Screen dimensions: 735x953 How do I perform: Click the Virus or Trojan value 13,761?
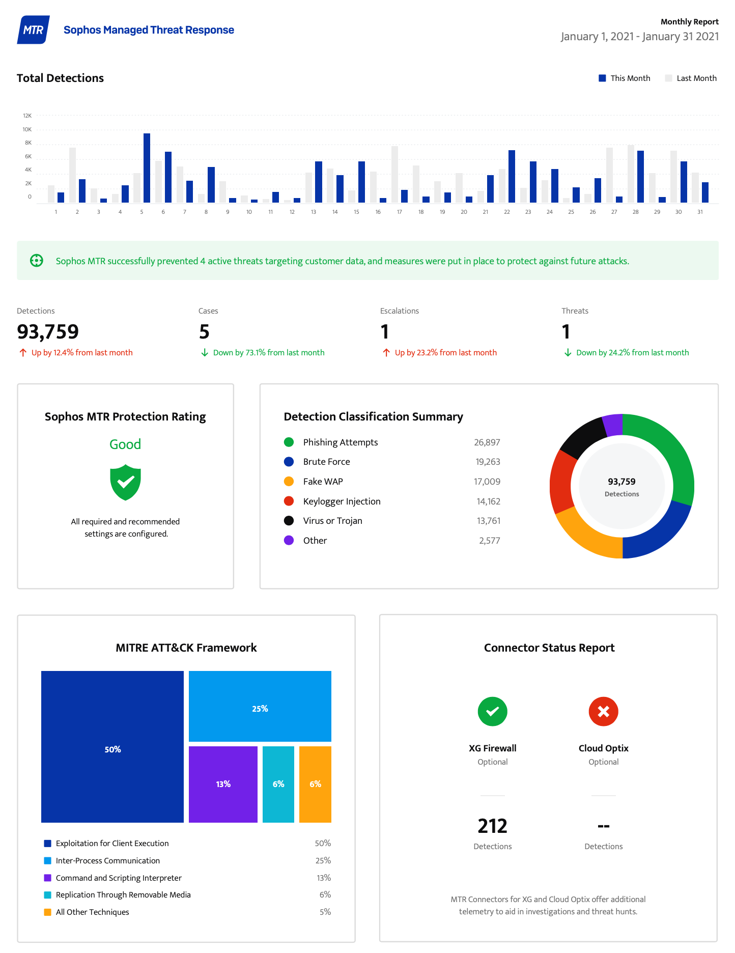click(x=488, y=521)
